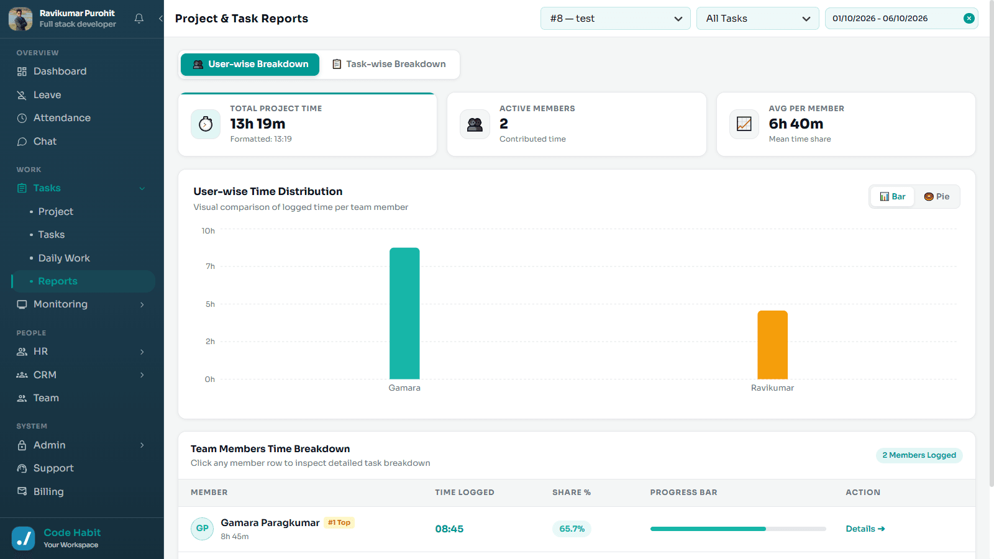Switch chart view to Bar
This screenshot has height=559, width=994.
tap(893, 197)
